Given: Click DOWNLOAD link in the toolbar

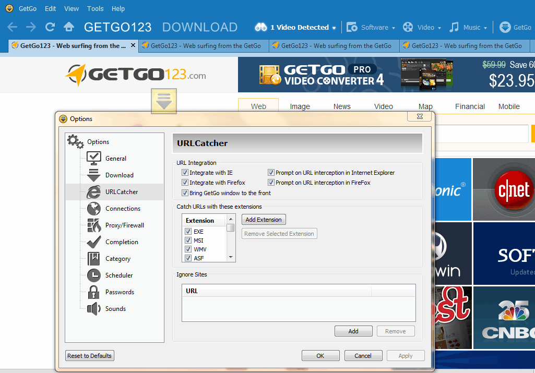Looking at the screenshot, I should coord(200,27).
